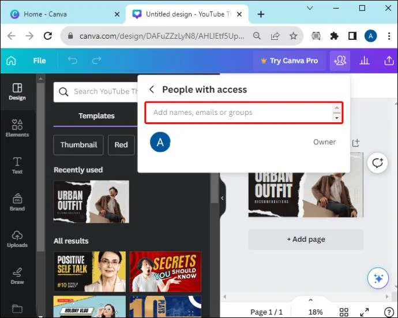Click the add comment bubble icon
Image resolution: width=398 pixels, height=318 pixels.
[377, 163]
